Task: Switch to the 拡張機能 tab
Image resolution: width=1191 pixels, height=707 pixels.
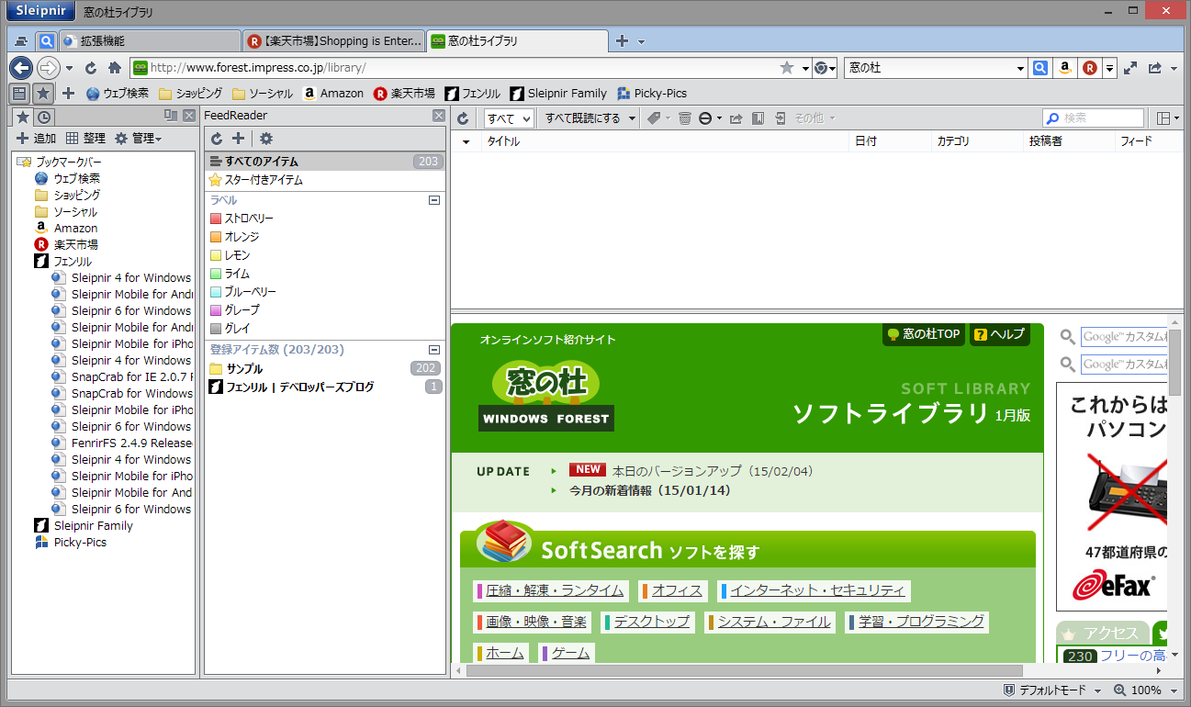Action: pyautogui.click(x=147, y=40)
